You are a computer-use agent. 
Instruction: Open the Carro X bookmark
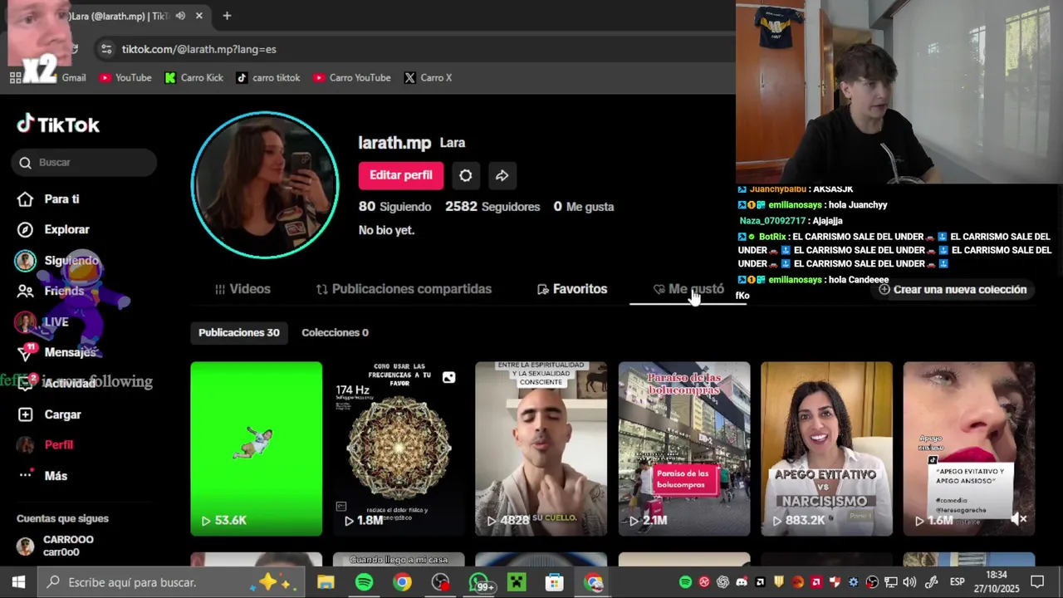coord(428,78)
